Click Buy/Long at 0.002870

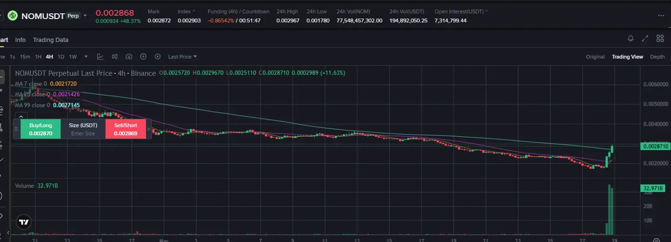click(x=41, y=129)
